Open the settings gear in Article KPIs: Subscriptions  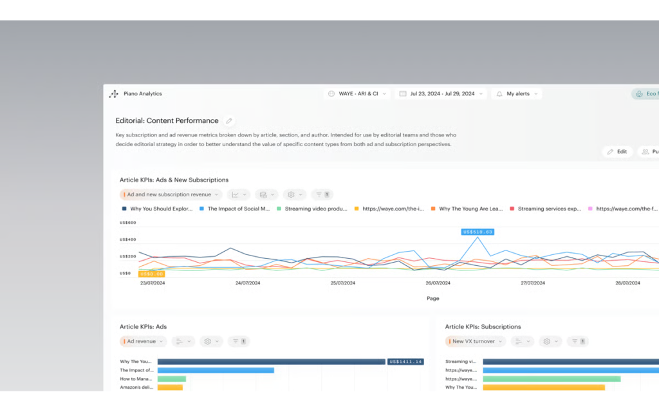coord(550,341)
